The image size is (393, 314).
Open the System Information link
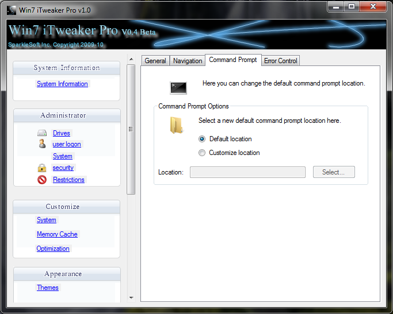(x=62, y=84)
